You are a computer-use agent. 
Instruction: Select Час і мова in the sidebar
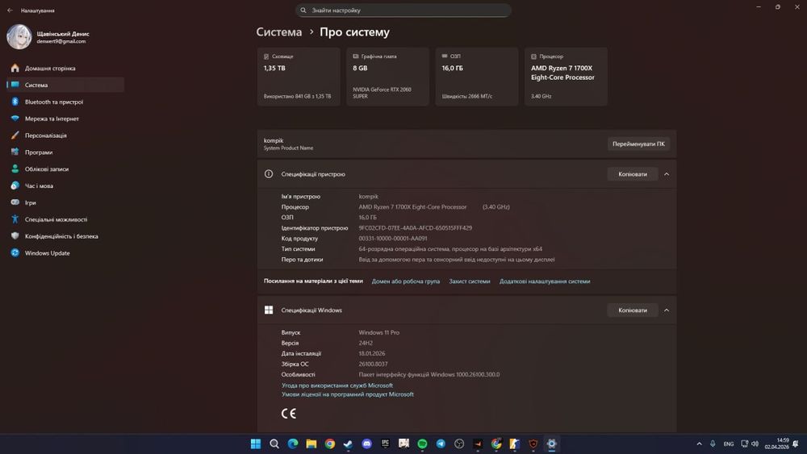[65, 185]
